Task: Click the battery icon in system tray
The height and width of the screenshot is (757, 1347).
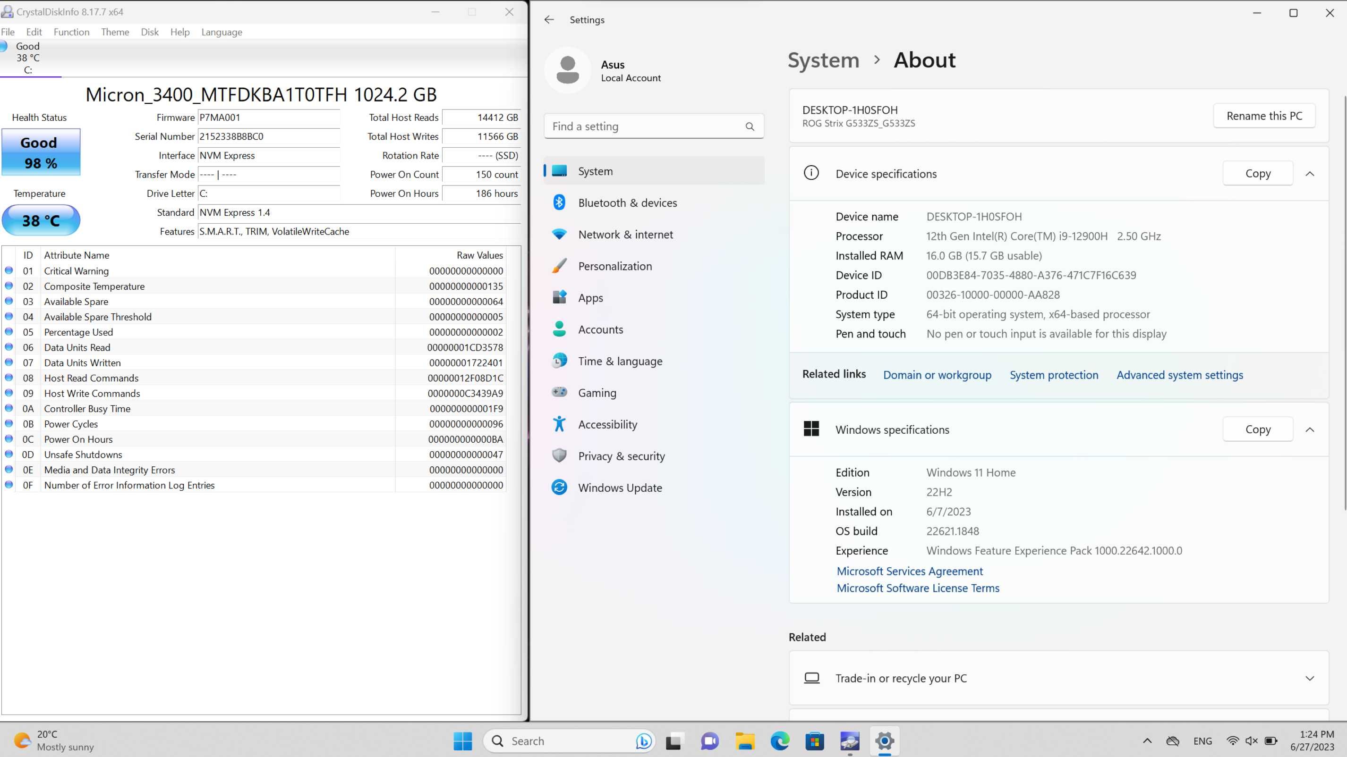Action: [x=1270, y=741]
